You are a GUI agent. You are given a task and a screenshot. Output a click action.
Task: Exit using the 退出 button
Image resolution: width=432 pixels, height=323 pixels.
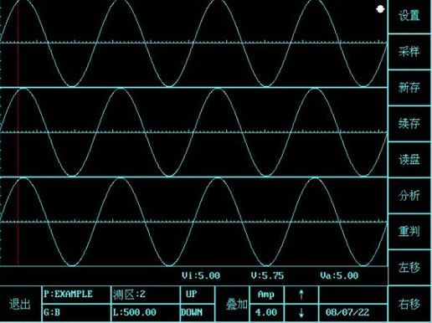point(20,304)
